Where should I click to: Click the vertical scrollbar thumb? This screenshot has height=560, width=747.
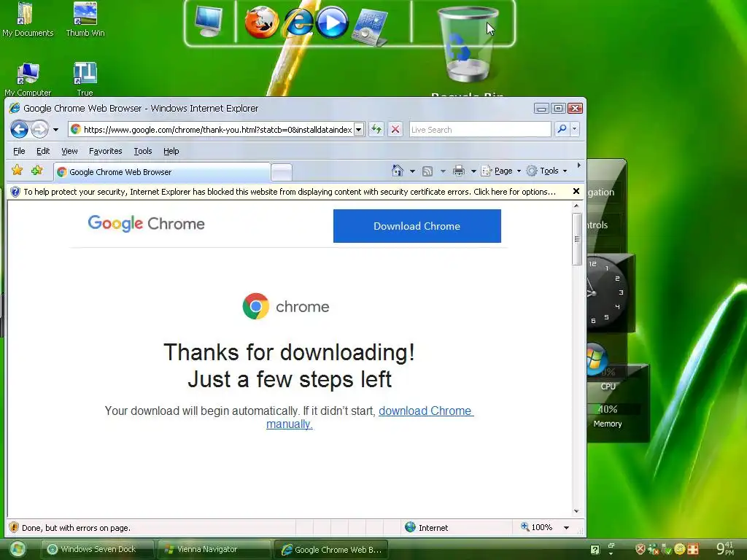click(x=576, y=238)
